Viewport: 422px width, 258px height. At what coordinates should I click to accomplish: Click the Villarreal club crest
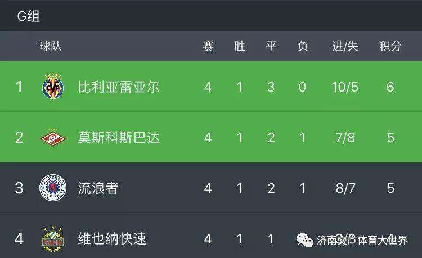53,86
